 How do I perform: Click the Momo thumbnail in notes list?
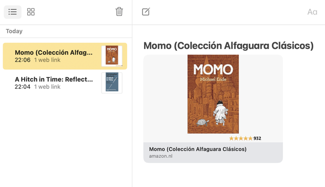pos(112,56)
